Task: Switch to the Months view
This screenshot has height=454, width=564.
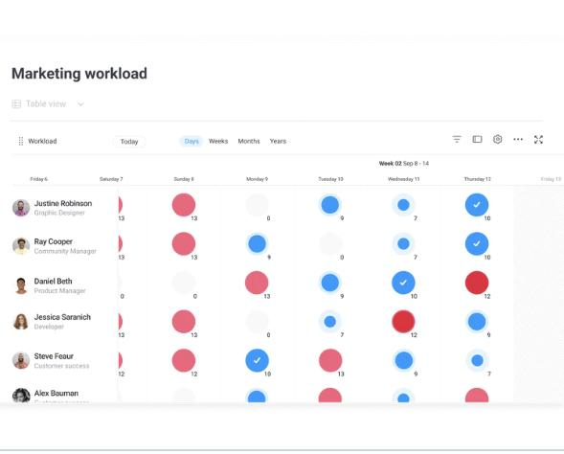Action: (249, 141)
